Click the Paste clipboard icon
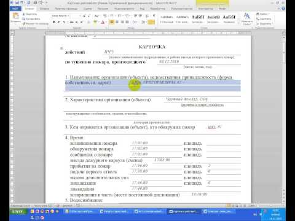The height and width of the screenshot is (221, 295). pos(15,17)
